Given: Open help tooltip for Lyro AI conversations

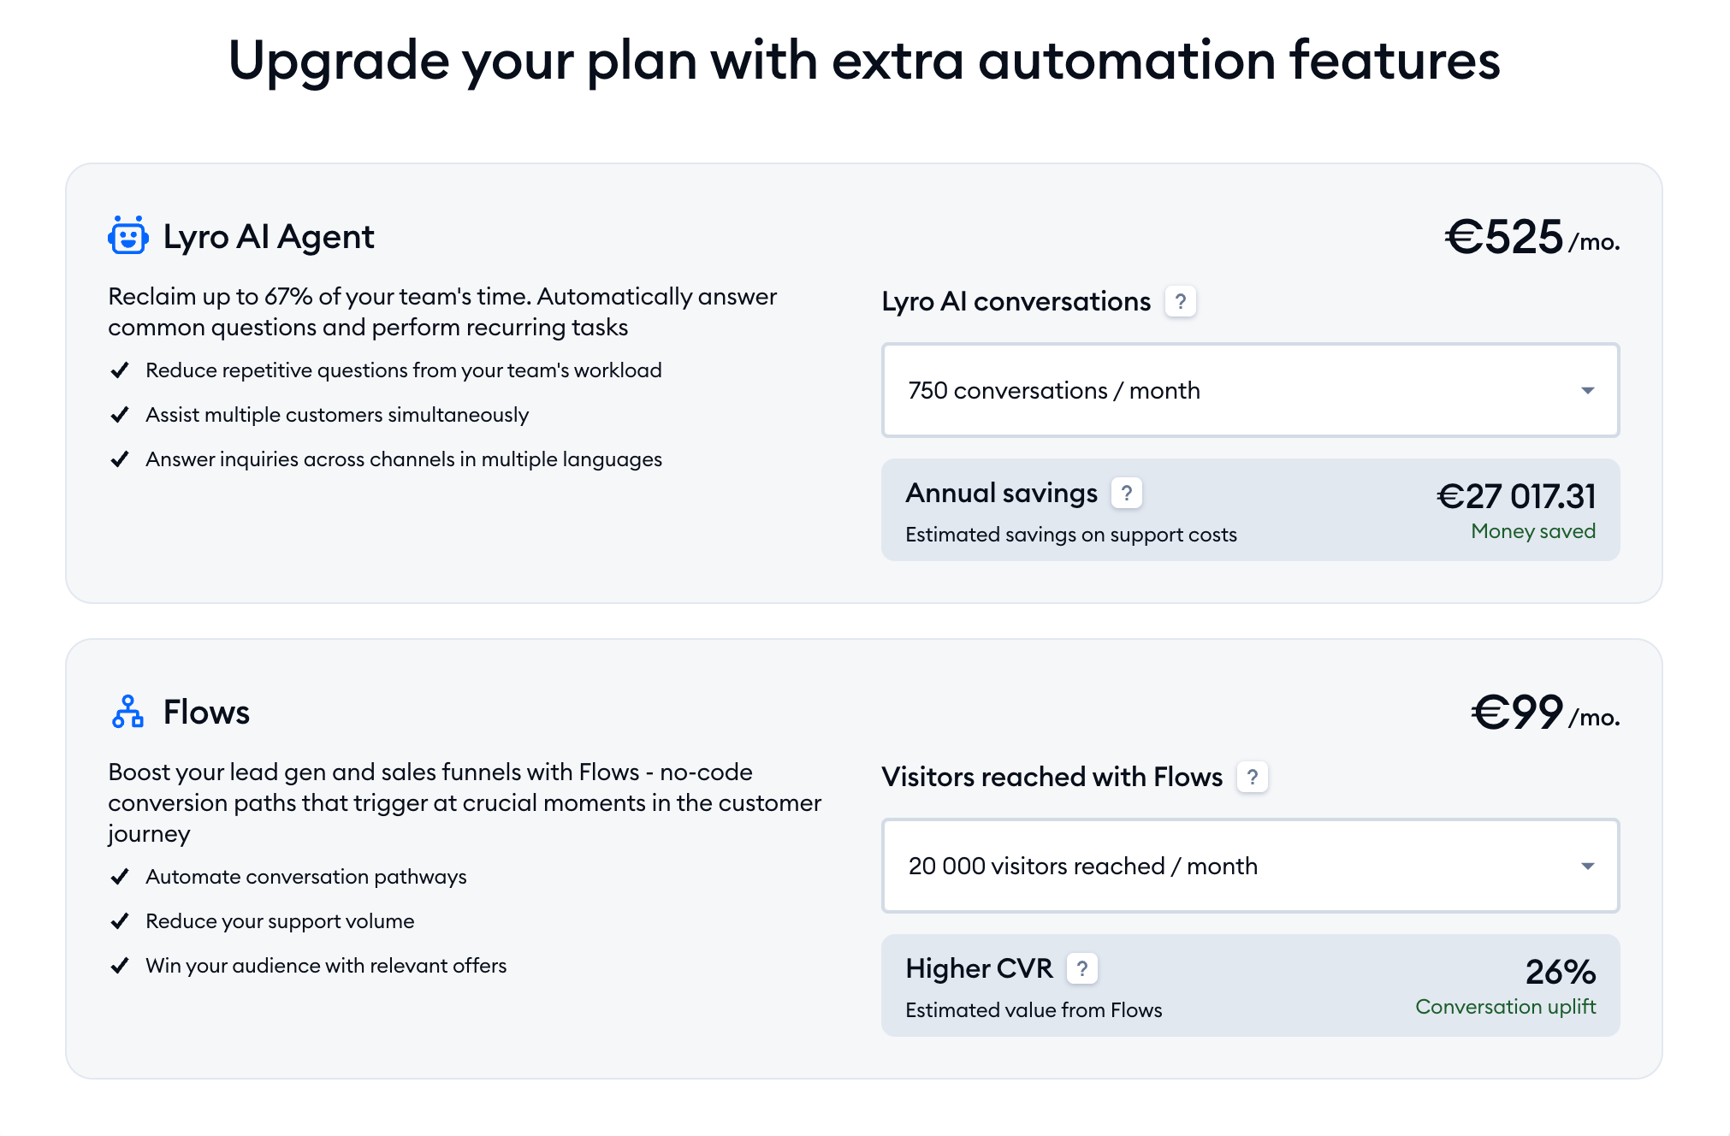Looking at the screenshot, I should [1180, 301].
